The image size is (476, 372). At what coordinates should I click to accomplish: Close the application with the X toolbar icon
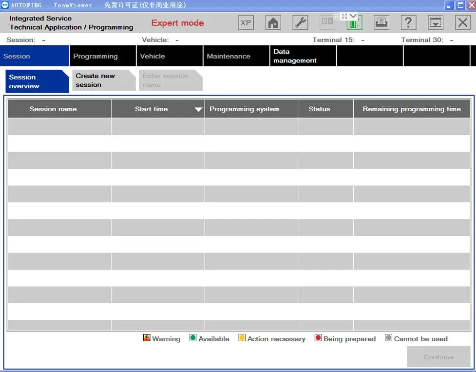click(463, 22)
